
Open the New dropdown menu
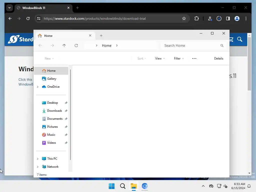(x=49, y=58)
